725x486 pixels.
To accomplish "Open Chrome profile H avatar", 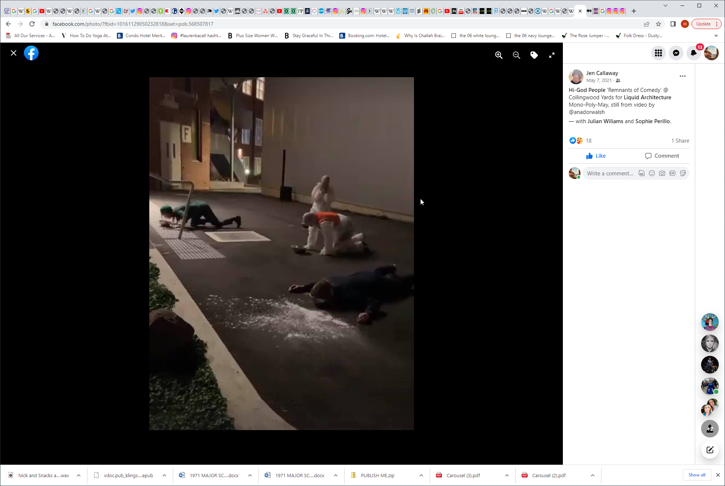I will click(x=685, y=24).
